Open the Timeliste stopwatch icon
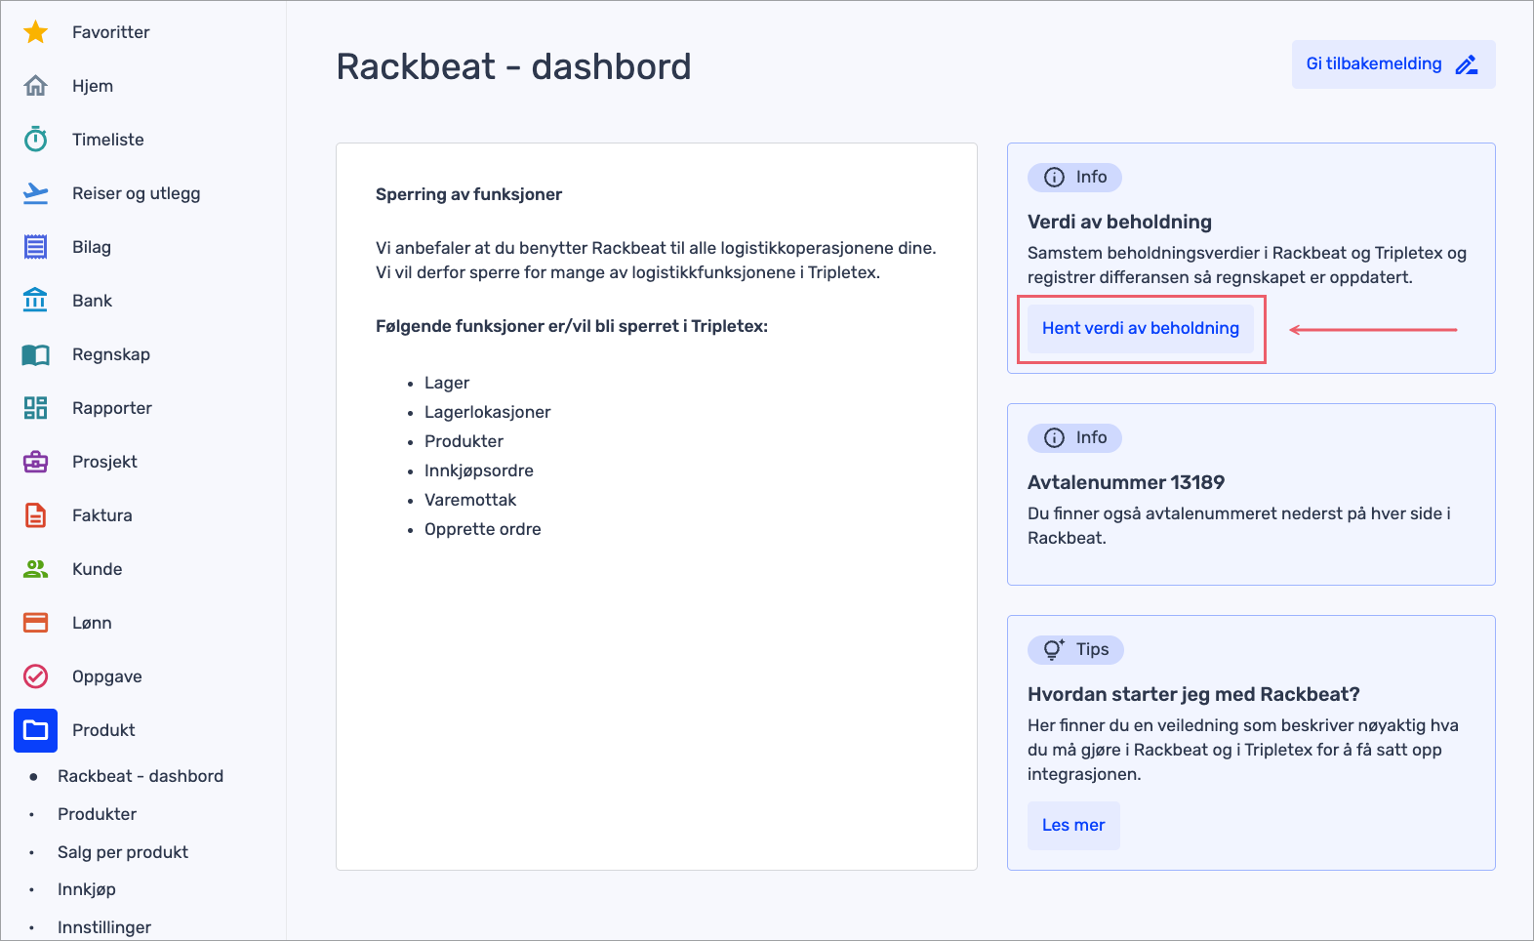Image resolution: width=1534 pixels, height=941 pixels. [36, 140]
